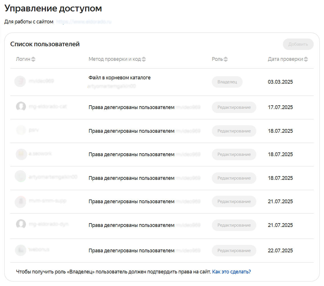Click the avatar of user mg-eldorado-dyn
Image resolution: width=324 pixels, height=286 pixels.
[x=21, y=224]
